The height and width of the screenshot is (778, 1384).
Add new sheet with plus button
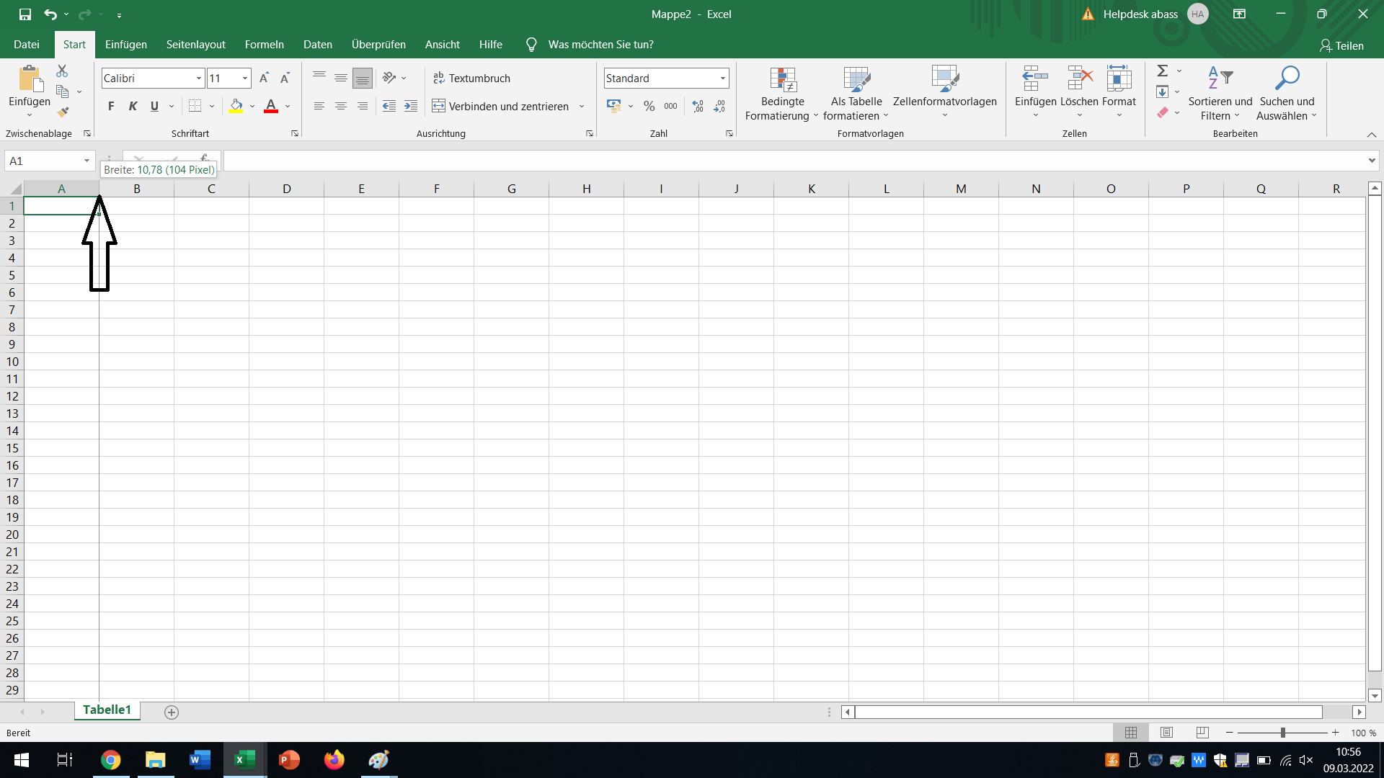coord(171,712)
